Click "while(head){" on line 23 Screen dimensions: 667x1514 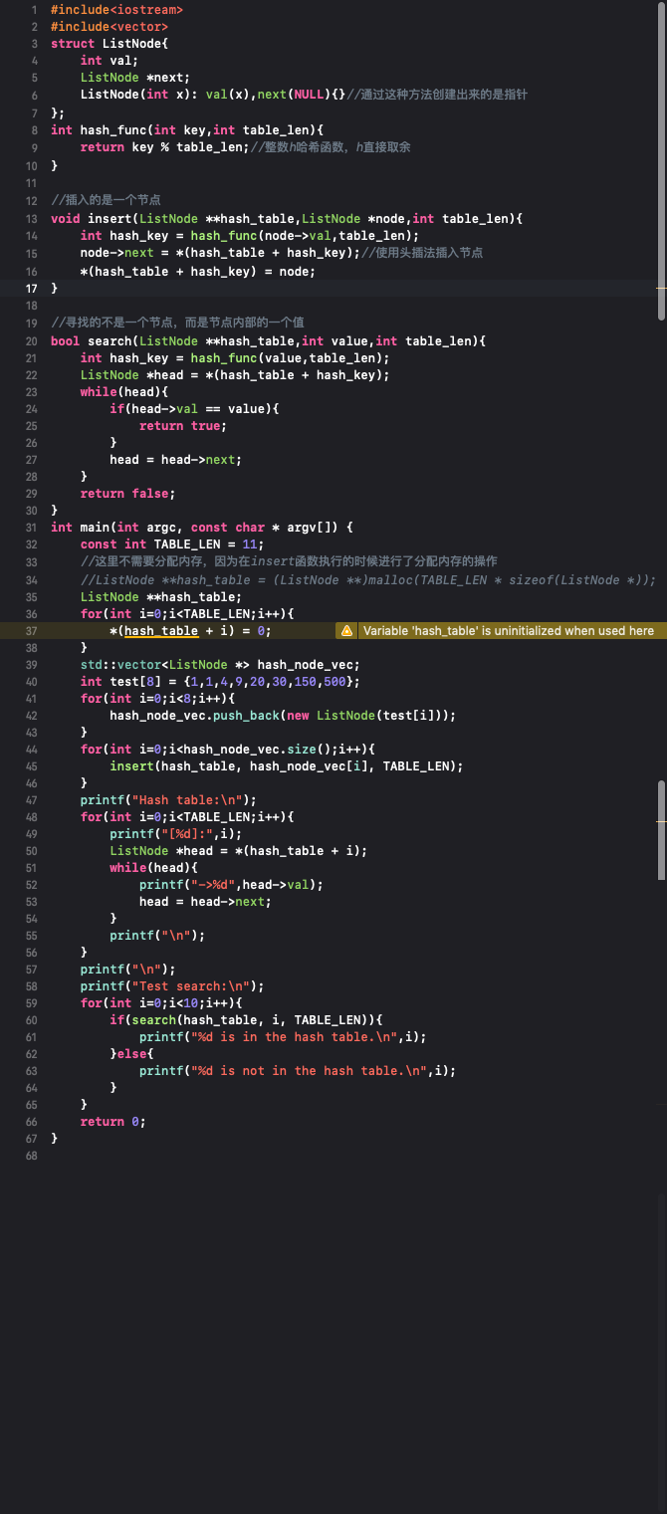[124, 392]
